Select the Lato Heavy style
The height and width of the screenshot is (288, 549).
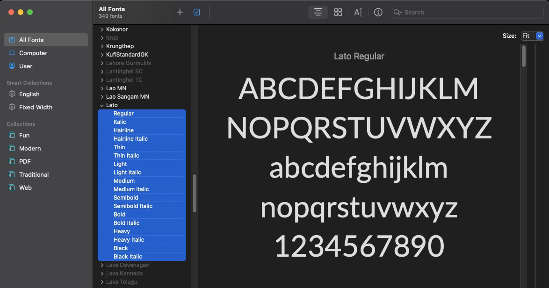point(142,231)
